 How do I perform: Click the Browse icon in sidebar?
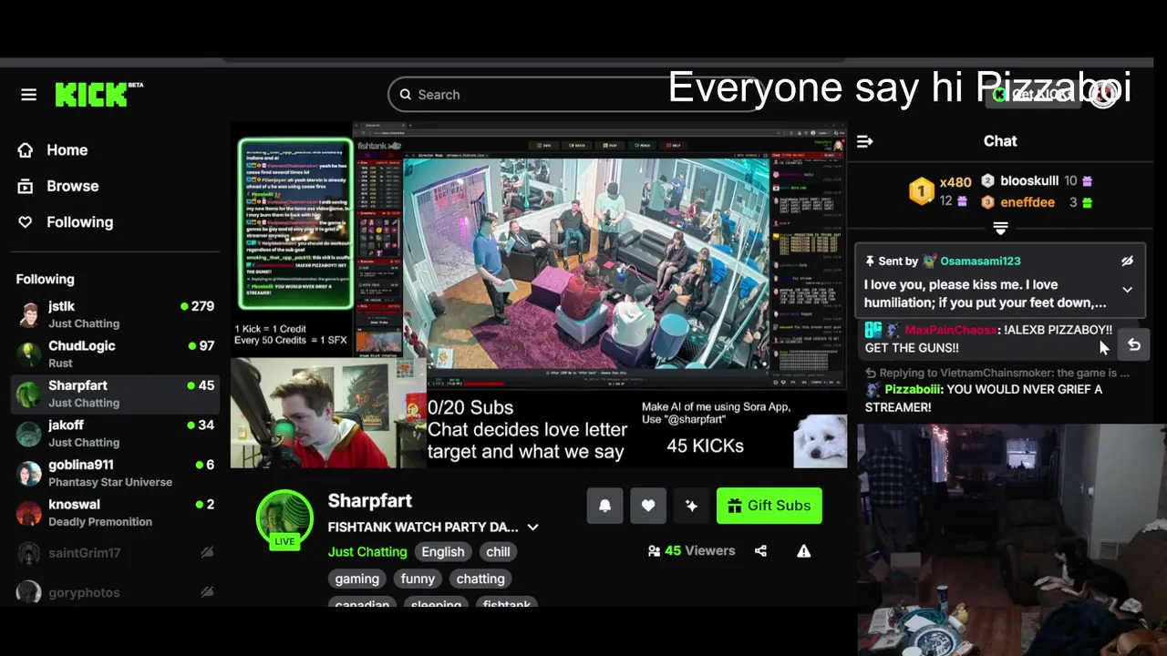[26, 186]
